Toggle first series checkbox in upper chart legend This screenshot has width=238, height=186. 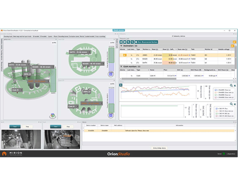tap(216, 90)
